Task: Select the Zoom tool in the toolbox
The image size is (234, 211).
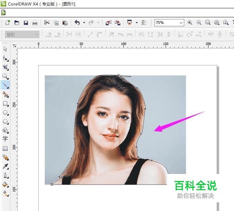Action: [6, 76]
